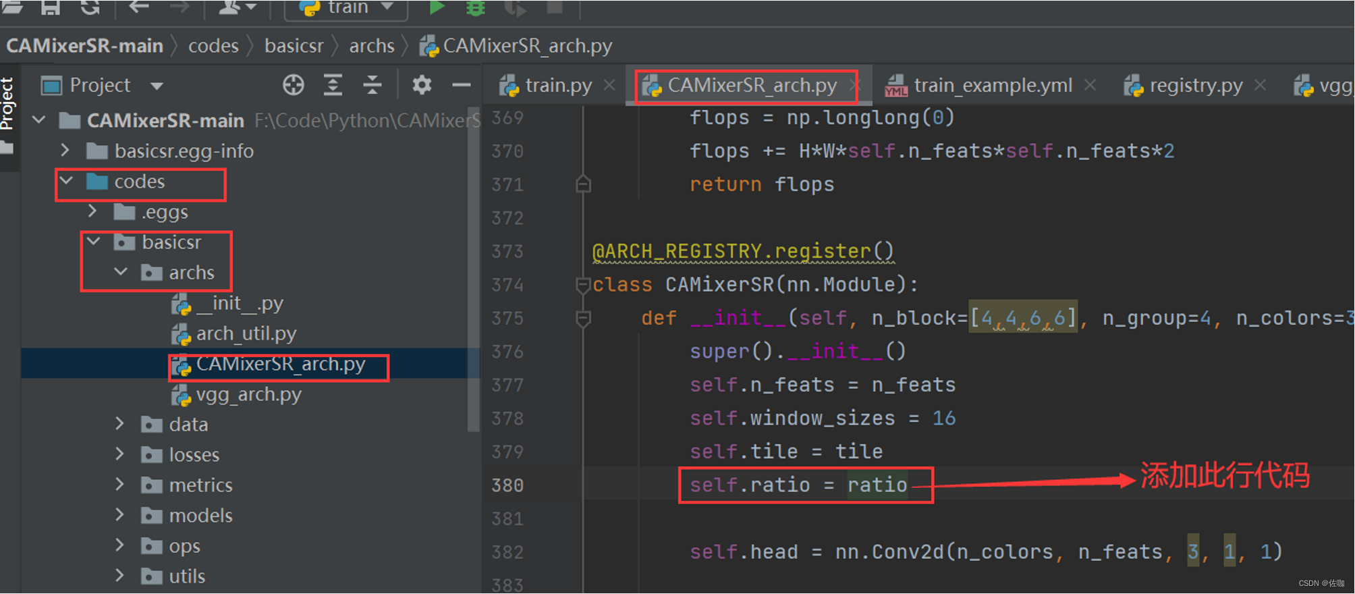Image resolution: width=1355 pixels, height=594 pixels.
Task: Click @ARCH_REGISTRY.register() decorator text
Action: tap(743, 251)
